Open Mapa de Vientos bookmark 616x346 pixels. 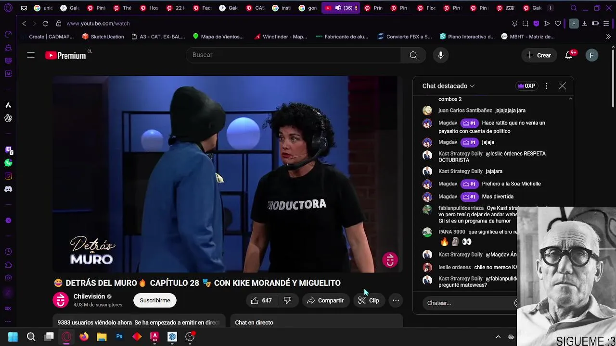[218, 37]
